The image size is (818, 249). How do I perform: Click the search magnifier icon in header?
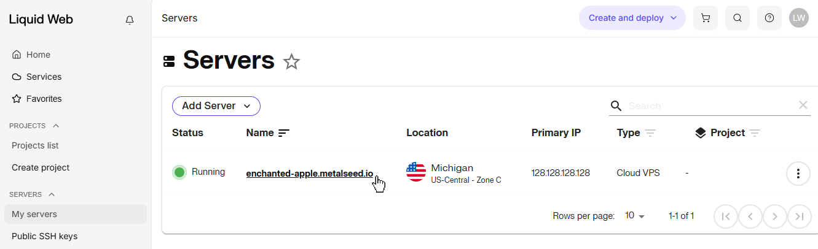tap(737, 18)
